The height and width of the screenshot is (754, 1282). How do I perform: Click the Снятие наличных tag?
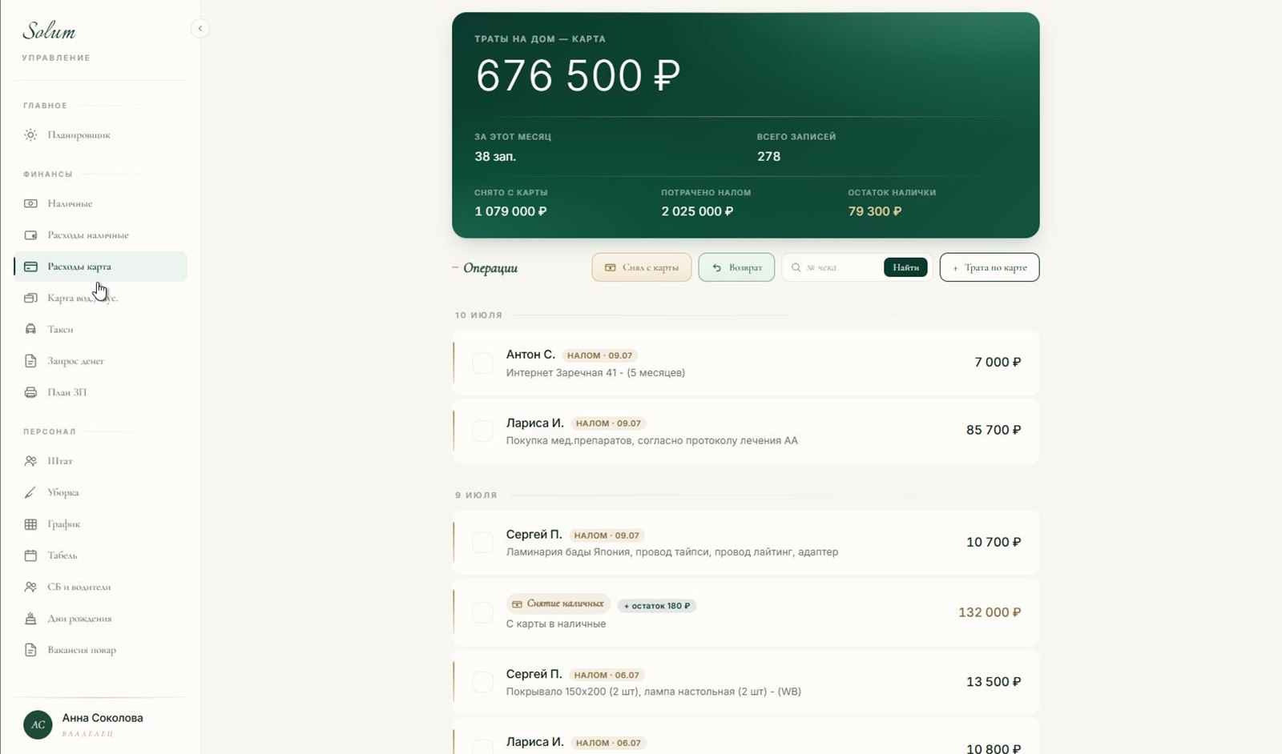(558, 604)
